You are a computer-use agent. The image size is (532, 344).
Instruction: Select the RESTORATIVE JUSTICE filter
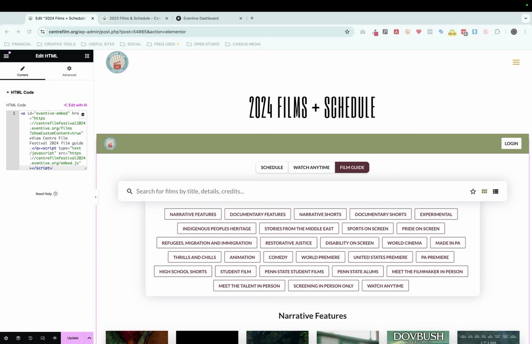(x=288, y=243)
